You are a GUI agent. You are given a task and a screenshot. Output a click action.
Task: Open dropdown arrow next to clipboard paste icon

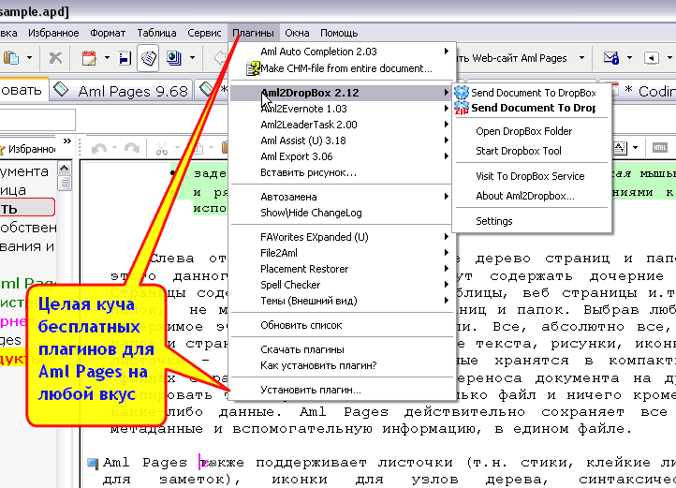29,57
